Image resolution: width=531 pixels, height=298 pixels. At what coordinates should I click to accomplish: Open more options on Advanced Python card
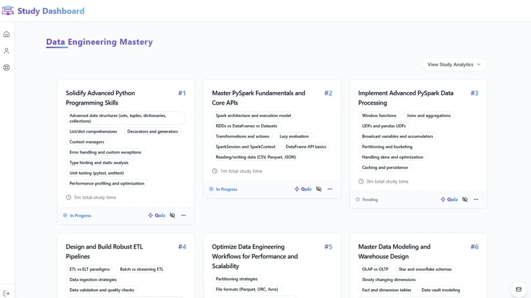coord(184,216)
